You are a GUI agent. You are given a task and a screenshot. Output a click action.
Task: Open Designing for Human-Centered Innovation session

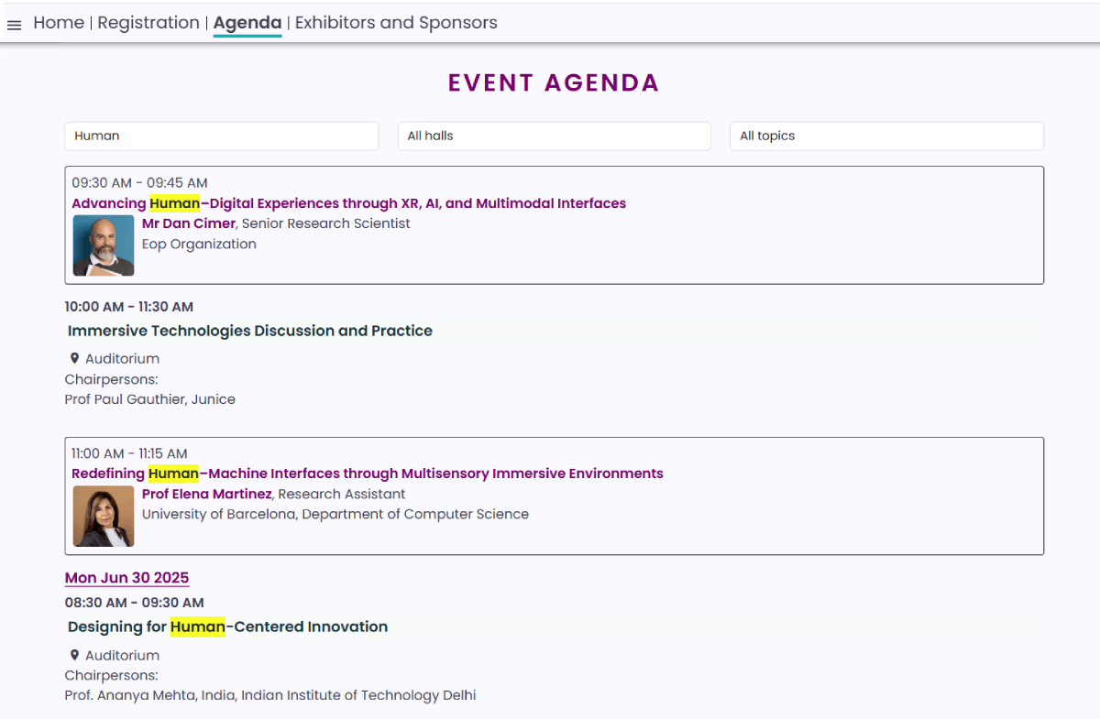pos(227,626)
